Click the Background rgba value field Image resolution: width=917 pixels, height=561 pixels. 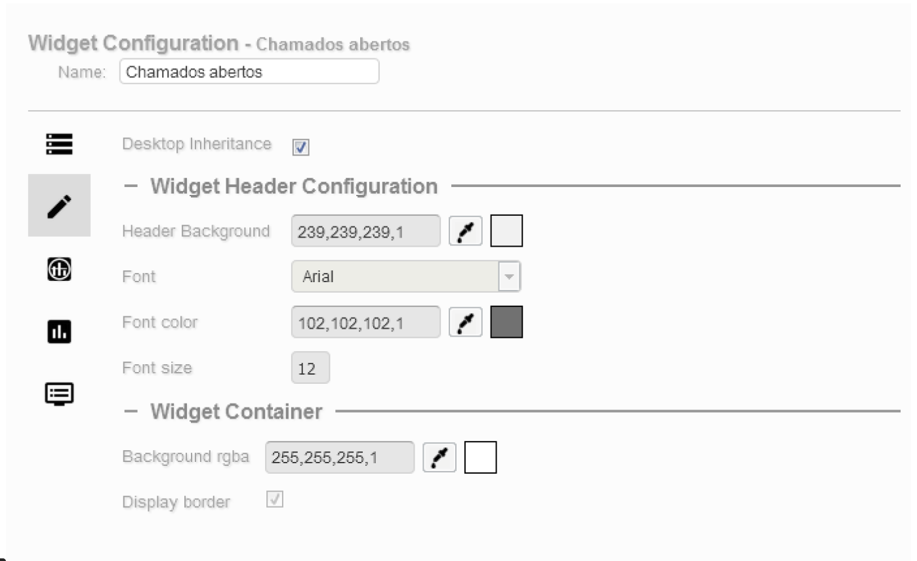(339, 457)
